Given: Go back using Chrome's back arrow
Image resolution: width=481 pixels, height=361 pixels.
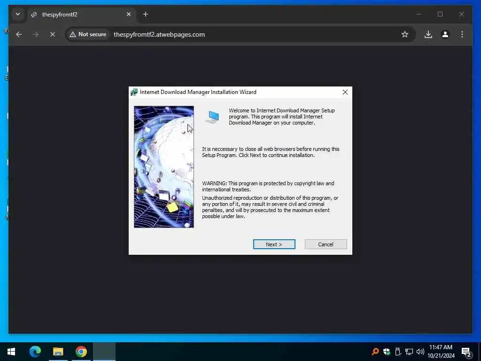Looking at the screenshot, I should coord(19,34).
